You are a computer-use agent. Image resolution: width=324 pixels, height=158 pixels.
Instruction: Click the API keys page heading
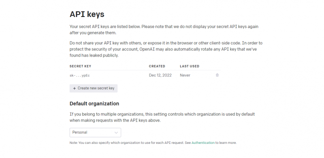[x=87, y=14]
